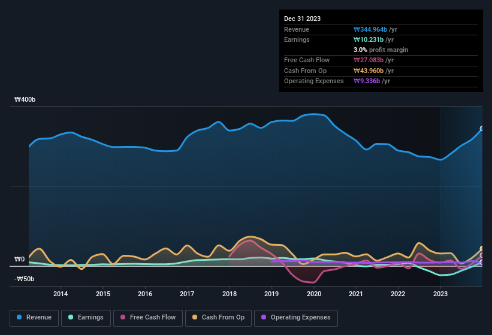Click the 2019 x-axis label

tap(271, 294)
